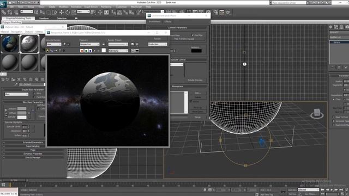Click the Render teapot icon in toolbar
This screenshot has height=196, width=349.
[228, 12]
